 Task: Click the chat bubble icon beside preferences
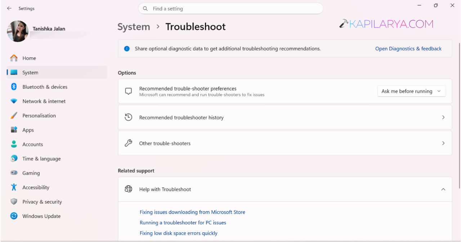[128, 91]
